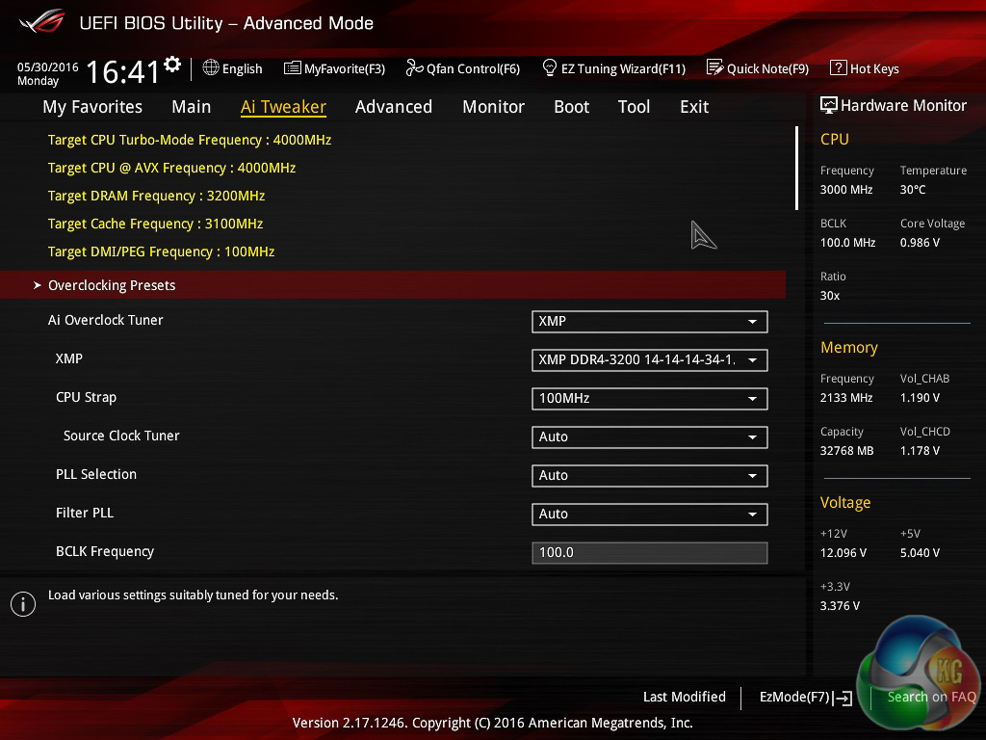Screen dimensions: 986x740
Task: Select the CPU Strap label
Action: tap(86, 398)
